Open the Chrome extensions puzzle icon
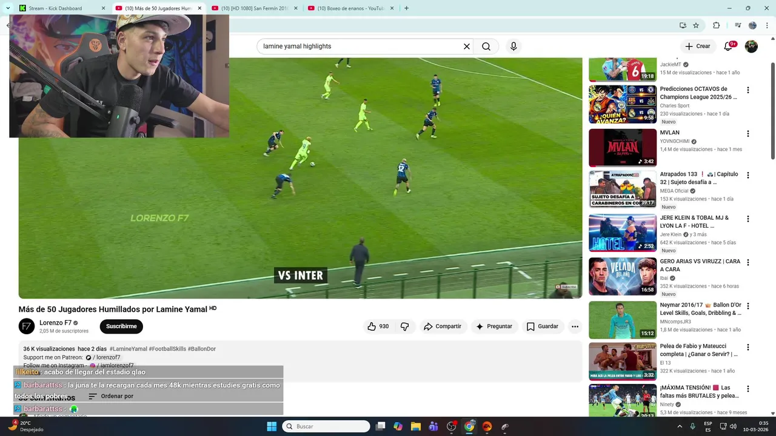The image size is (776, 436). pyautogui.click(x=717, y=25)
